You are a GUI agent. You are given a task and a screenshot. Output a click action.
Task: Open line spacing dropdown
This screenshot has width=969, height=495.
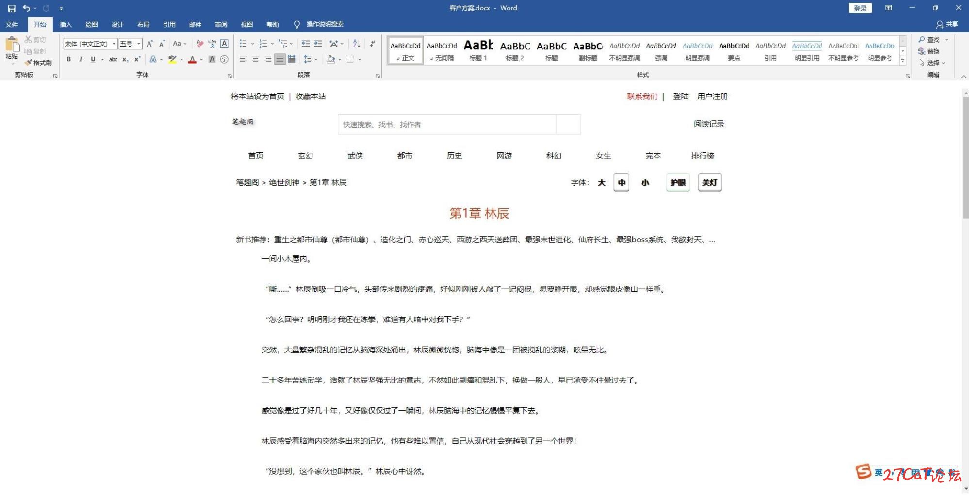pos(310,59)
